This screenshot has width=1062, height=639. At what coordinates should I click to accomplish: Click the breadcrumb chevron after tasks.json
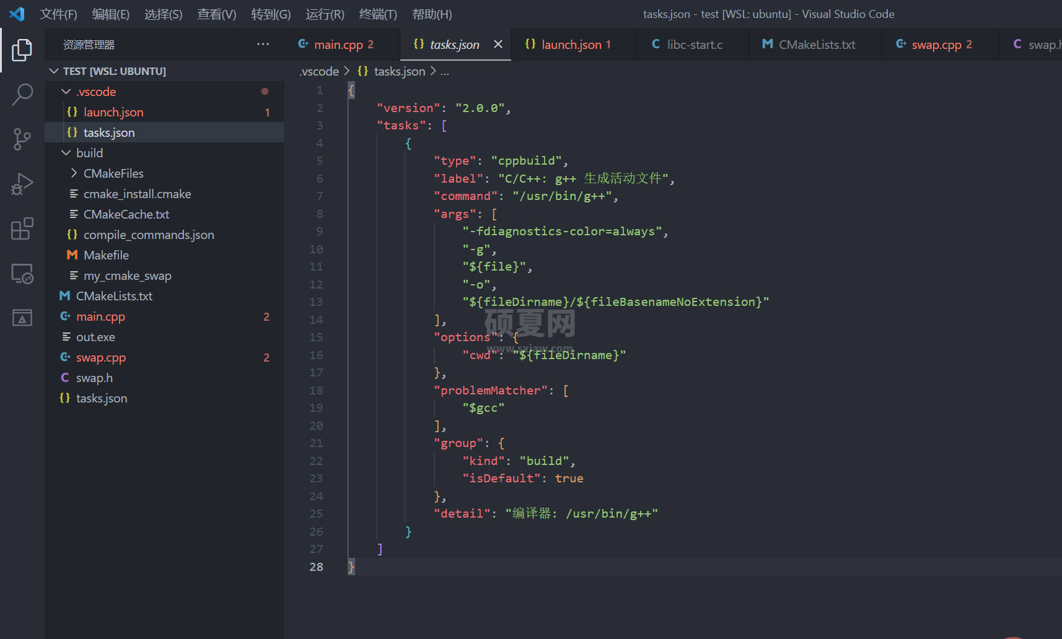click(x=433, y=71)
